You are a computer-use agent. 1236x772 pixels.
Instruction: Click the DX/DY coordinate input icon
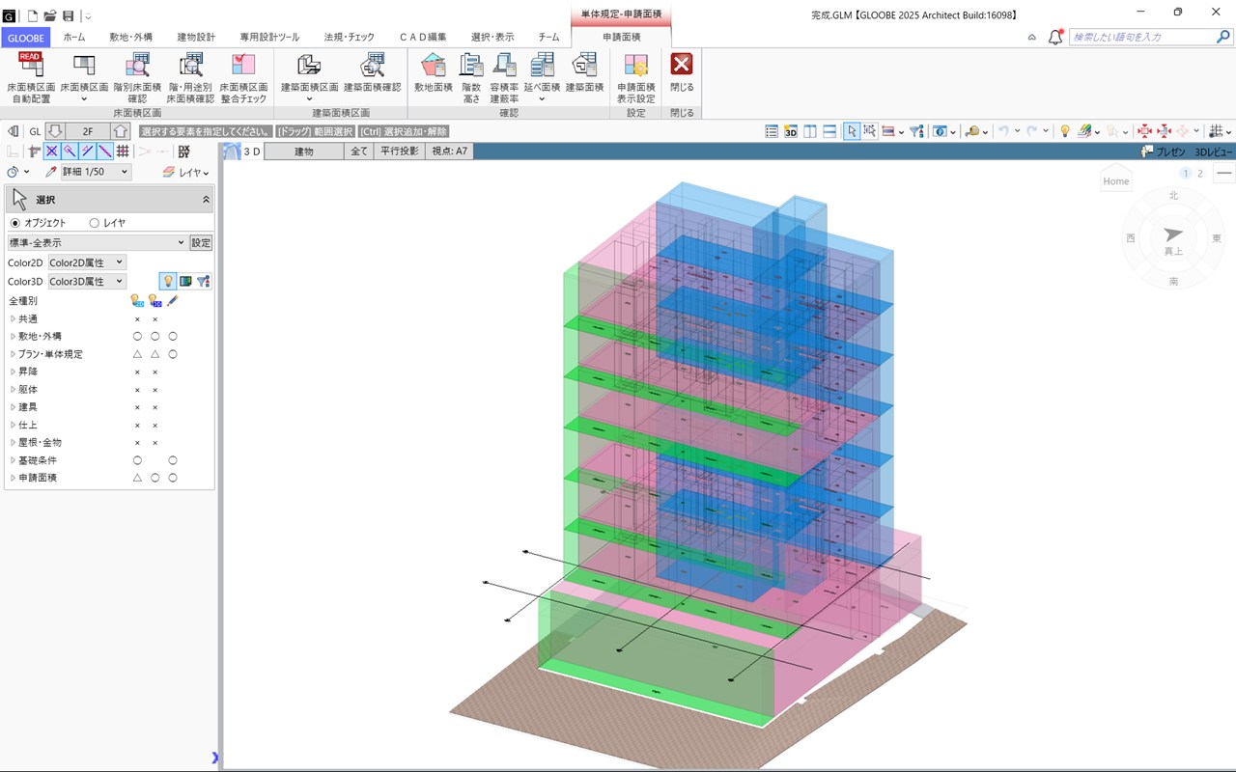click(x=183, y=152)
